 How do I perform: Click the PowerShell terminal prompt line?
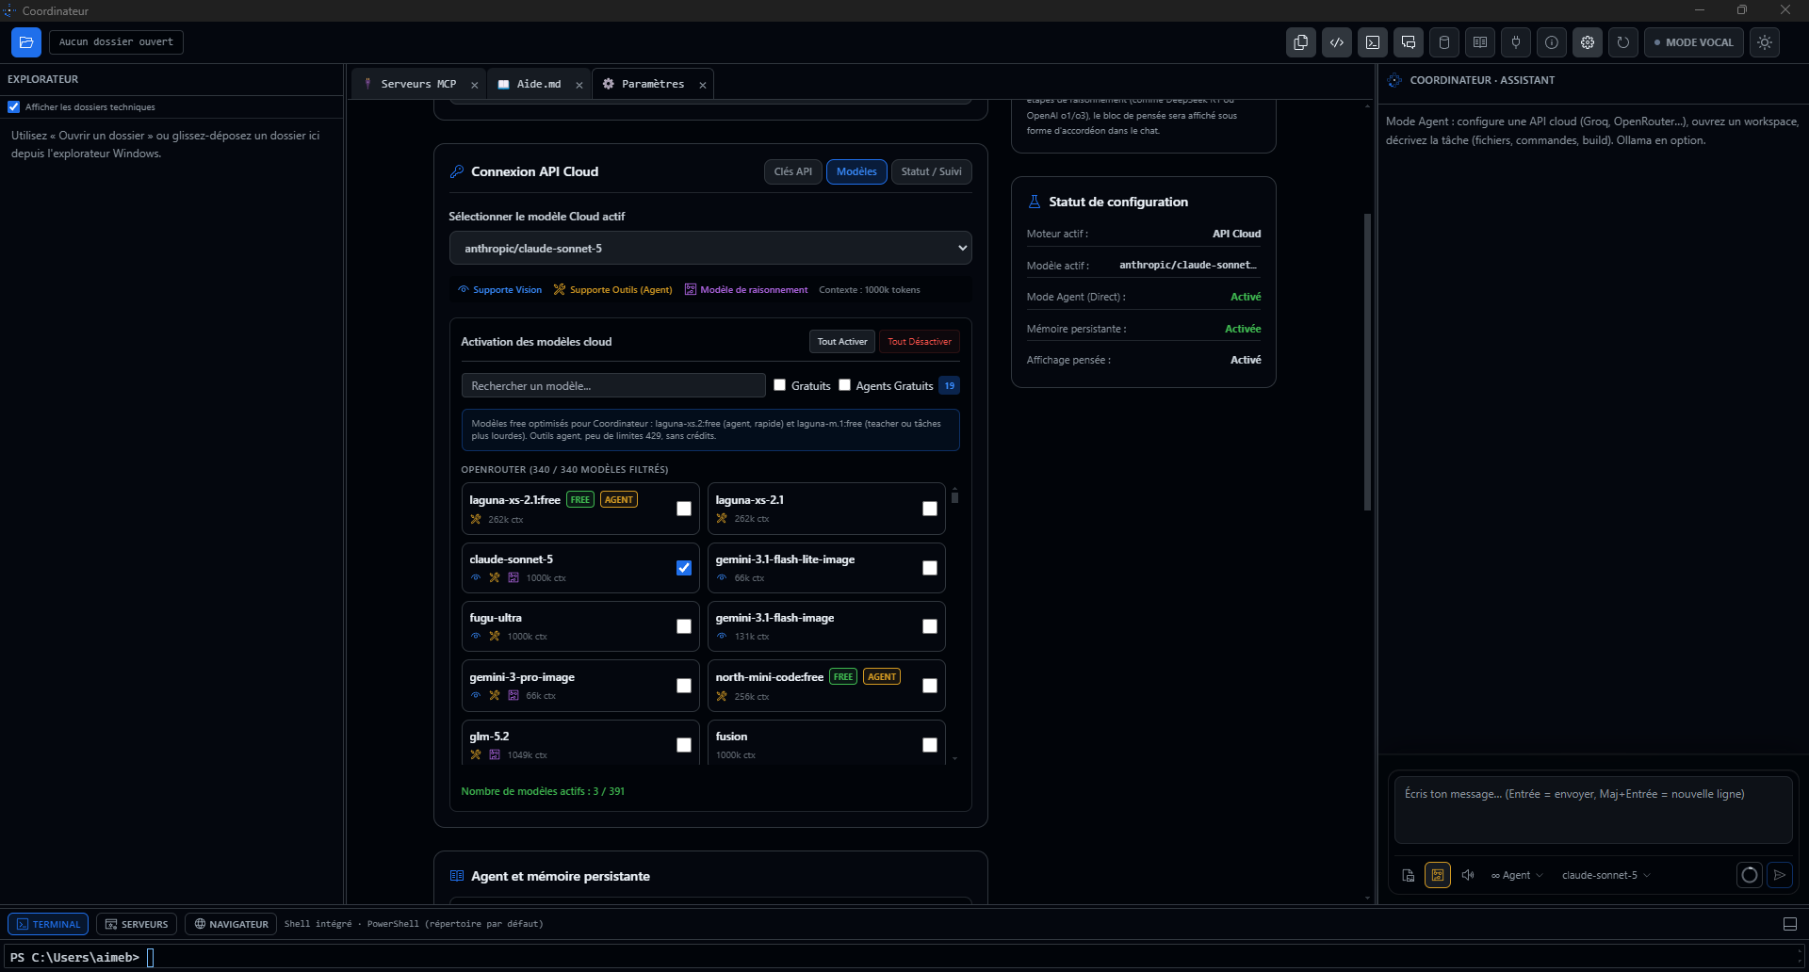(x=904, y=957)
